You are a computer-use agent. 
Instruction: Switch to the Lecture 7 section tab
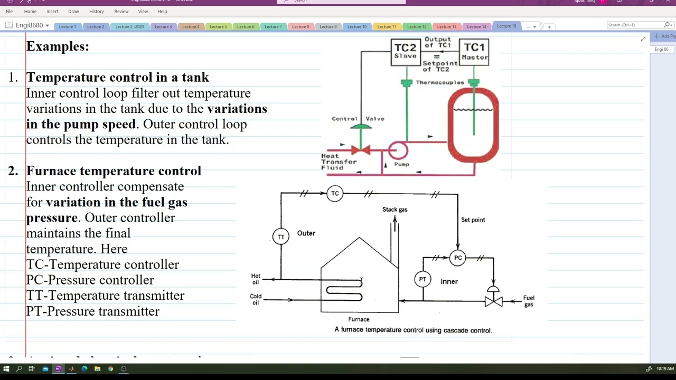point(273,26)
